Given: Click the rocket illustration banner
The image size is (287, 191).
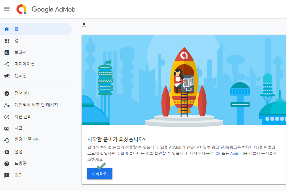Looking at the screenshot, I should tap(184, 80).
